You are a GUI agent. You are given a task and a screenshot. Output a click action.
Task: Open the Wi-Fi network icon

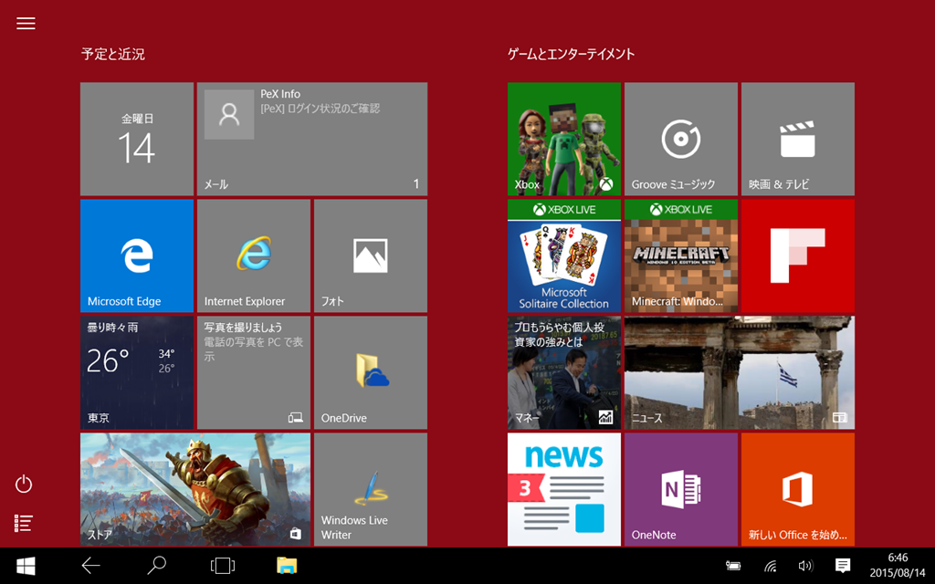[x=771, y=566]
